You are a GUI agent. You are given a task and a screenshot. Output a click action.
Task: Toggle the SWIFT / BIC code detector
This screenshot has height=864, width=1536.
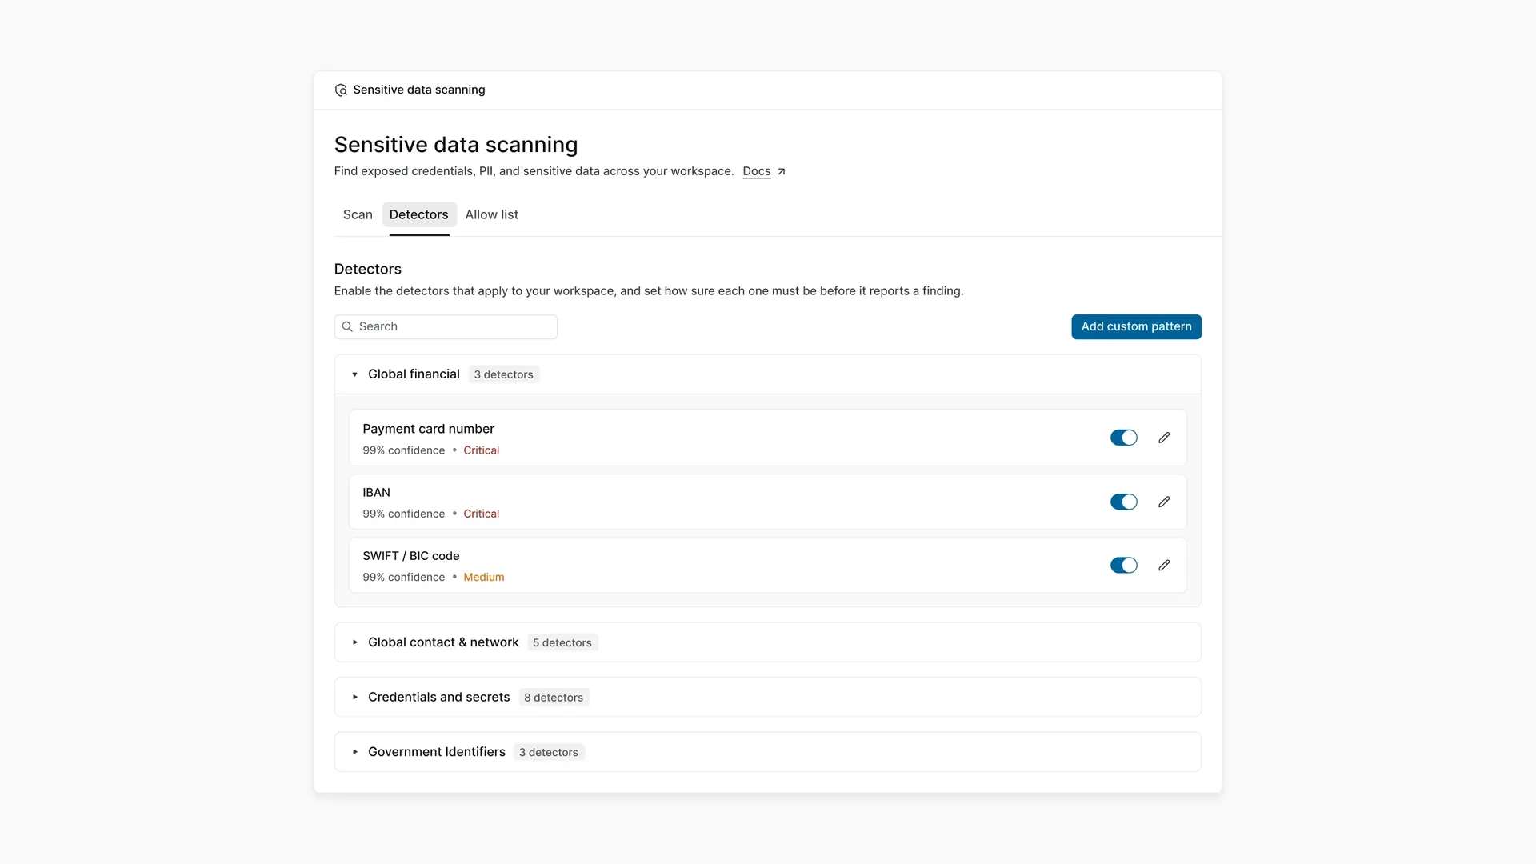coord(1123,566)
